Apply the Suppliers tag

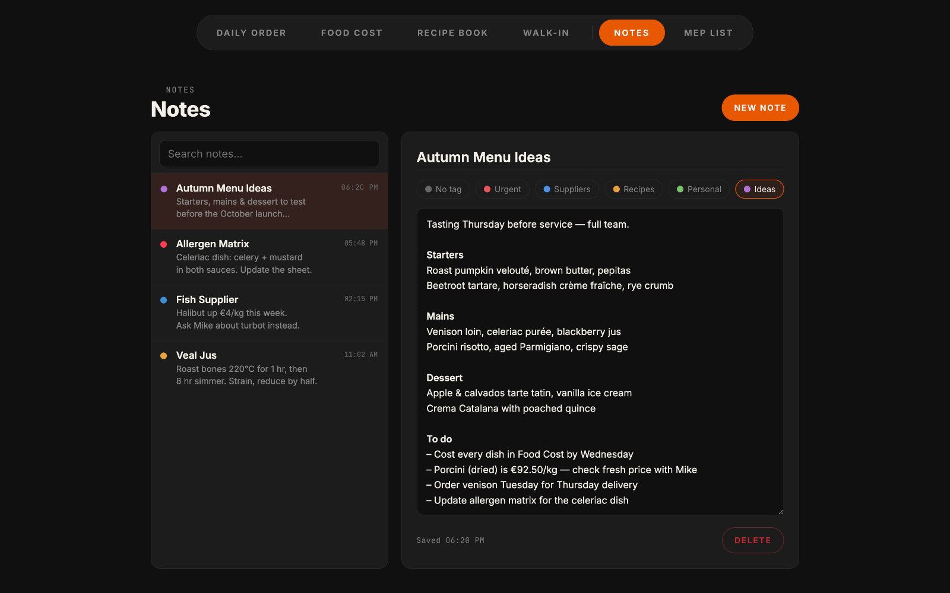pyautogui.click(x=567, y=189)
